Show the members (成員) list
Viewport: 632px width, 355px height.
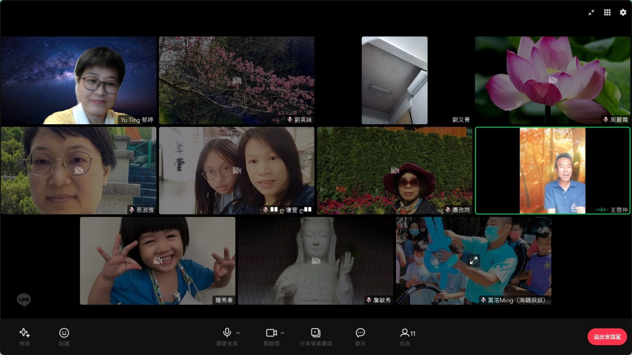(x=407, y=333)
